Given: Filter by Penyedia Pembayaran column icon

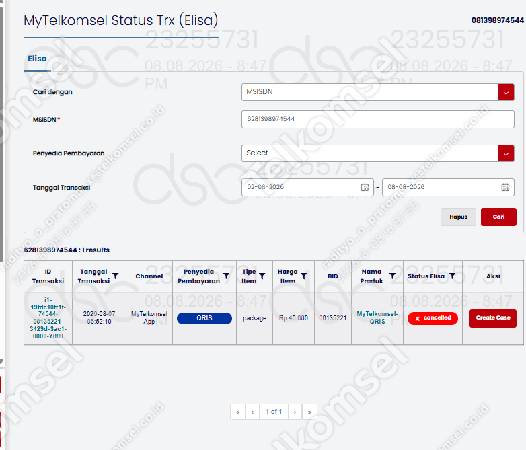Looking at the screenshot, I should (227, 276).
